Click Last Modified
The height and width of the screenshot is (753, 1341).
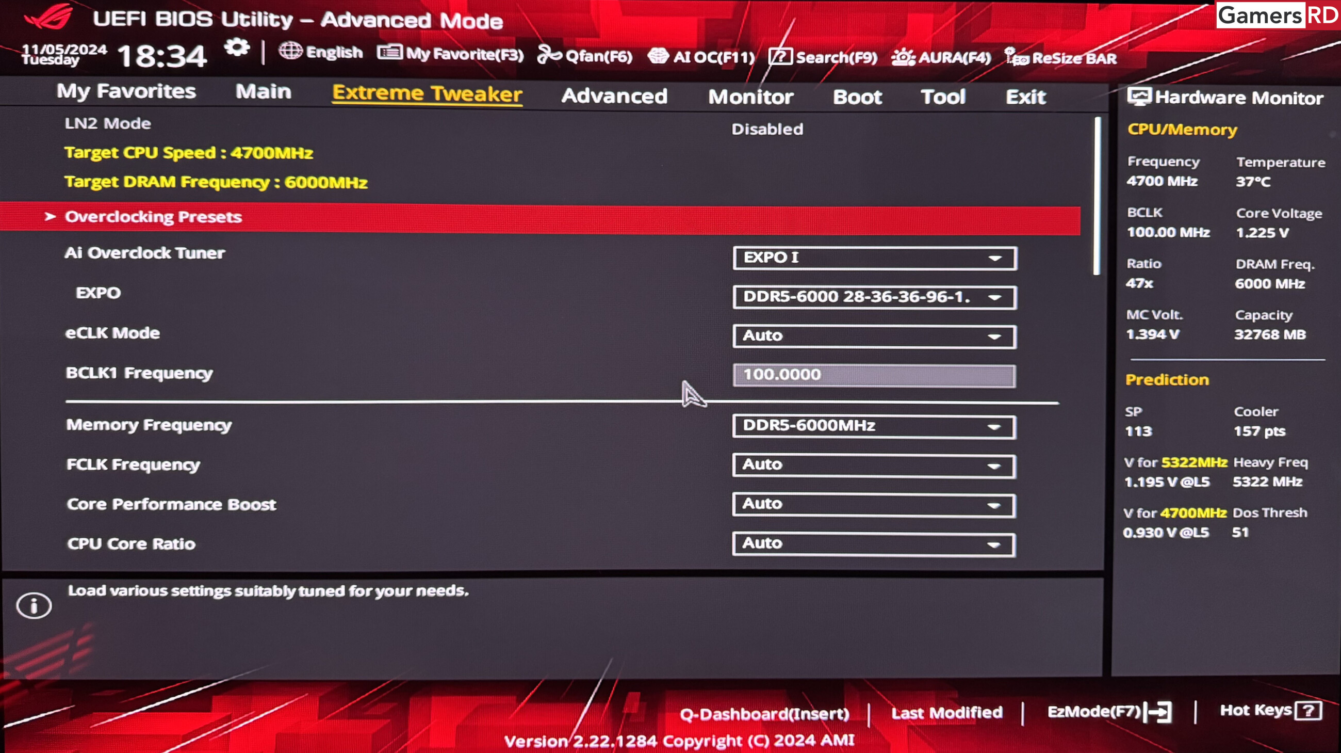[x=946, y=712]
